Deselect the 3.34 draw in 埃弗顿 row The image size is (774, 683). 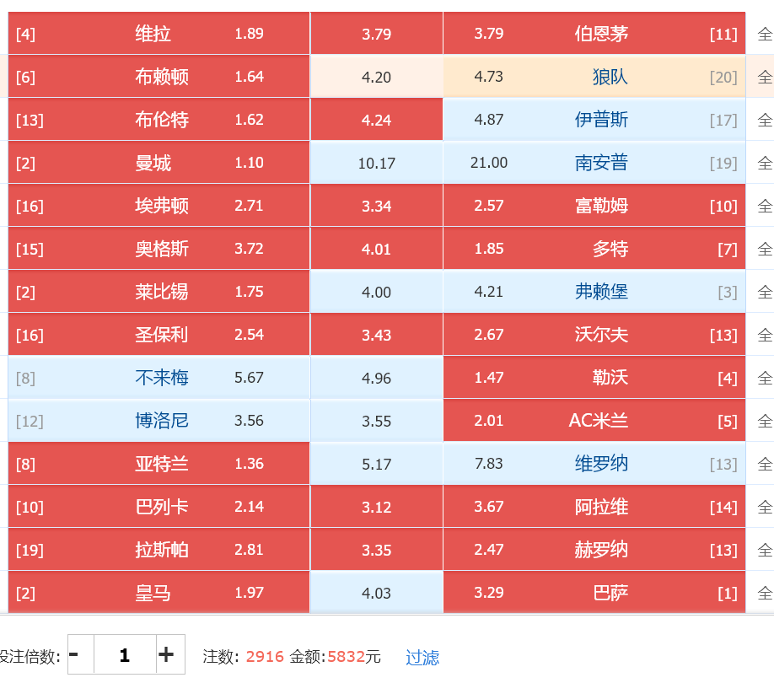[377, 205]
